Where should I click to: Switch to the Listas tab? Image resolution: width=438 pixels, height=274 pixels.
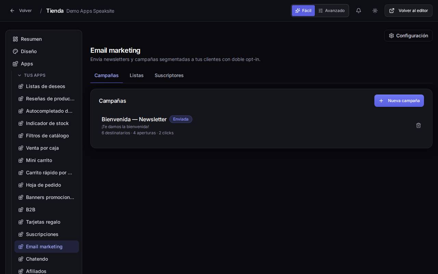coord(137,75)
